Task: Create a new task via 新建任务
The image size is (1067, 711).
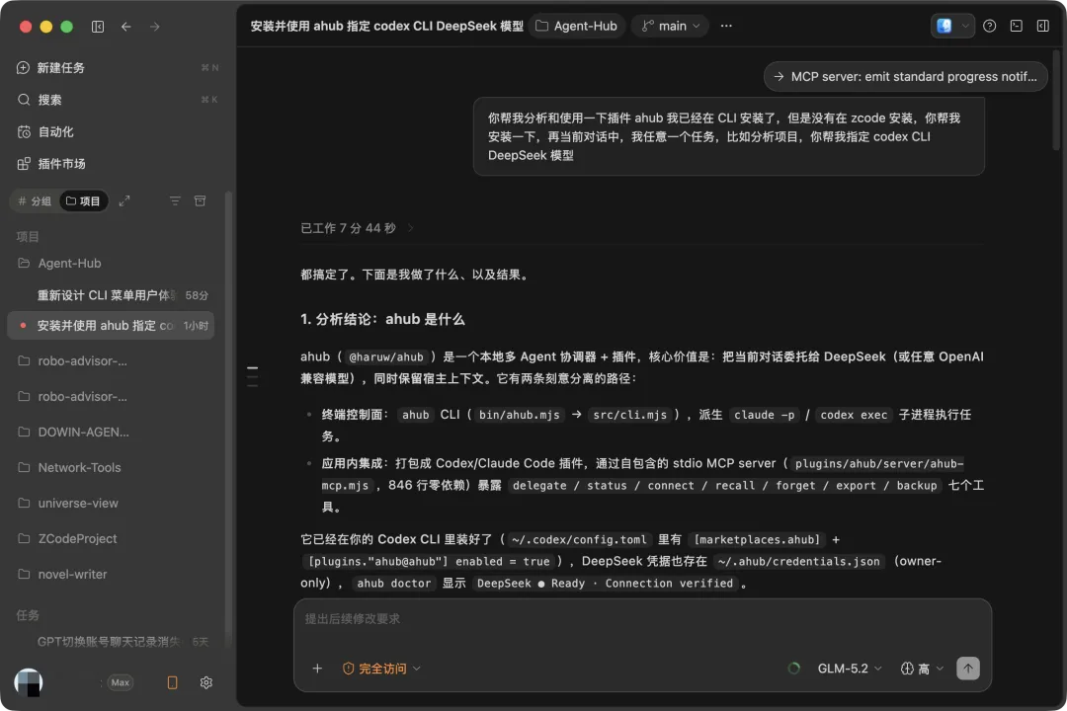Action: tap(118, 67)
